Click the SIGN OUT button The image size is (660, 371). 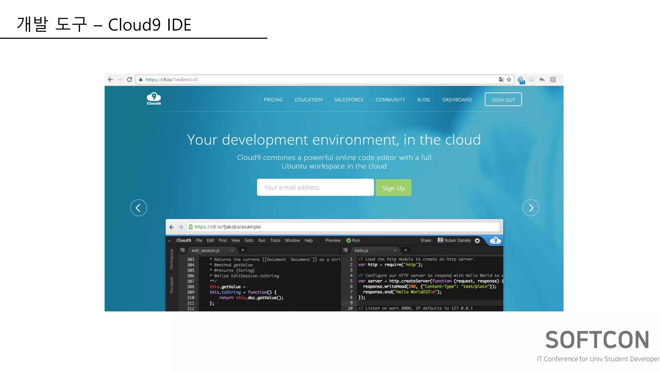coord(503,100)
